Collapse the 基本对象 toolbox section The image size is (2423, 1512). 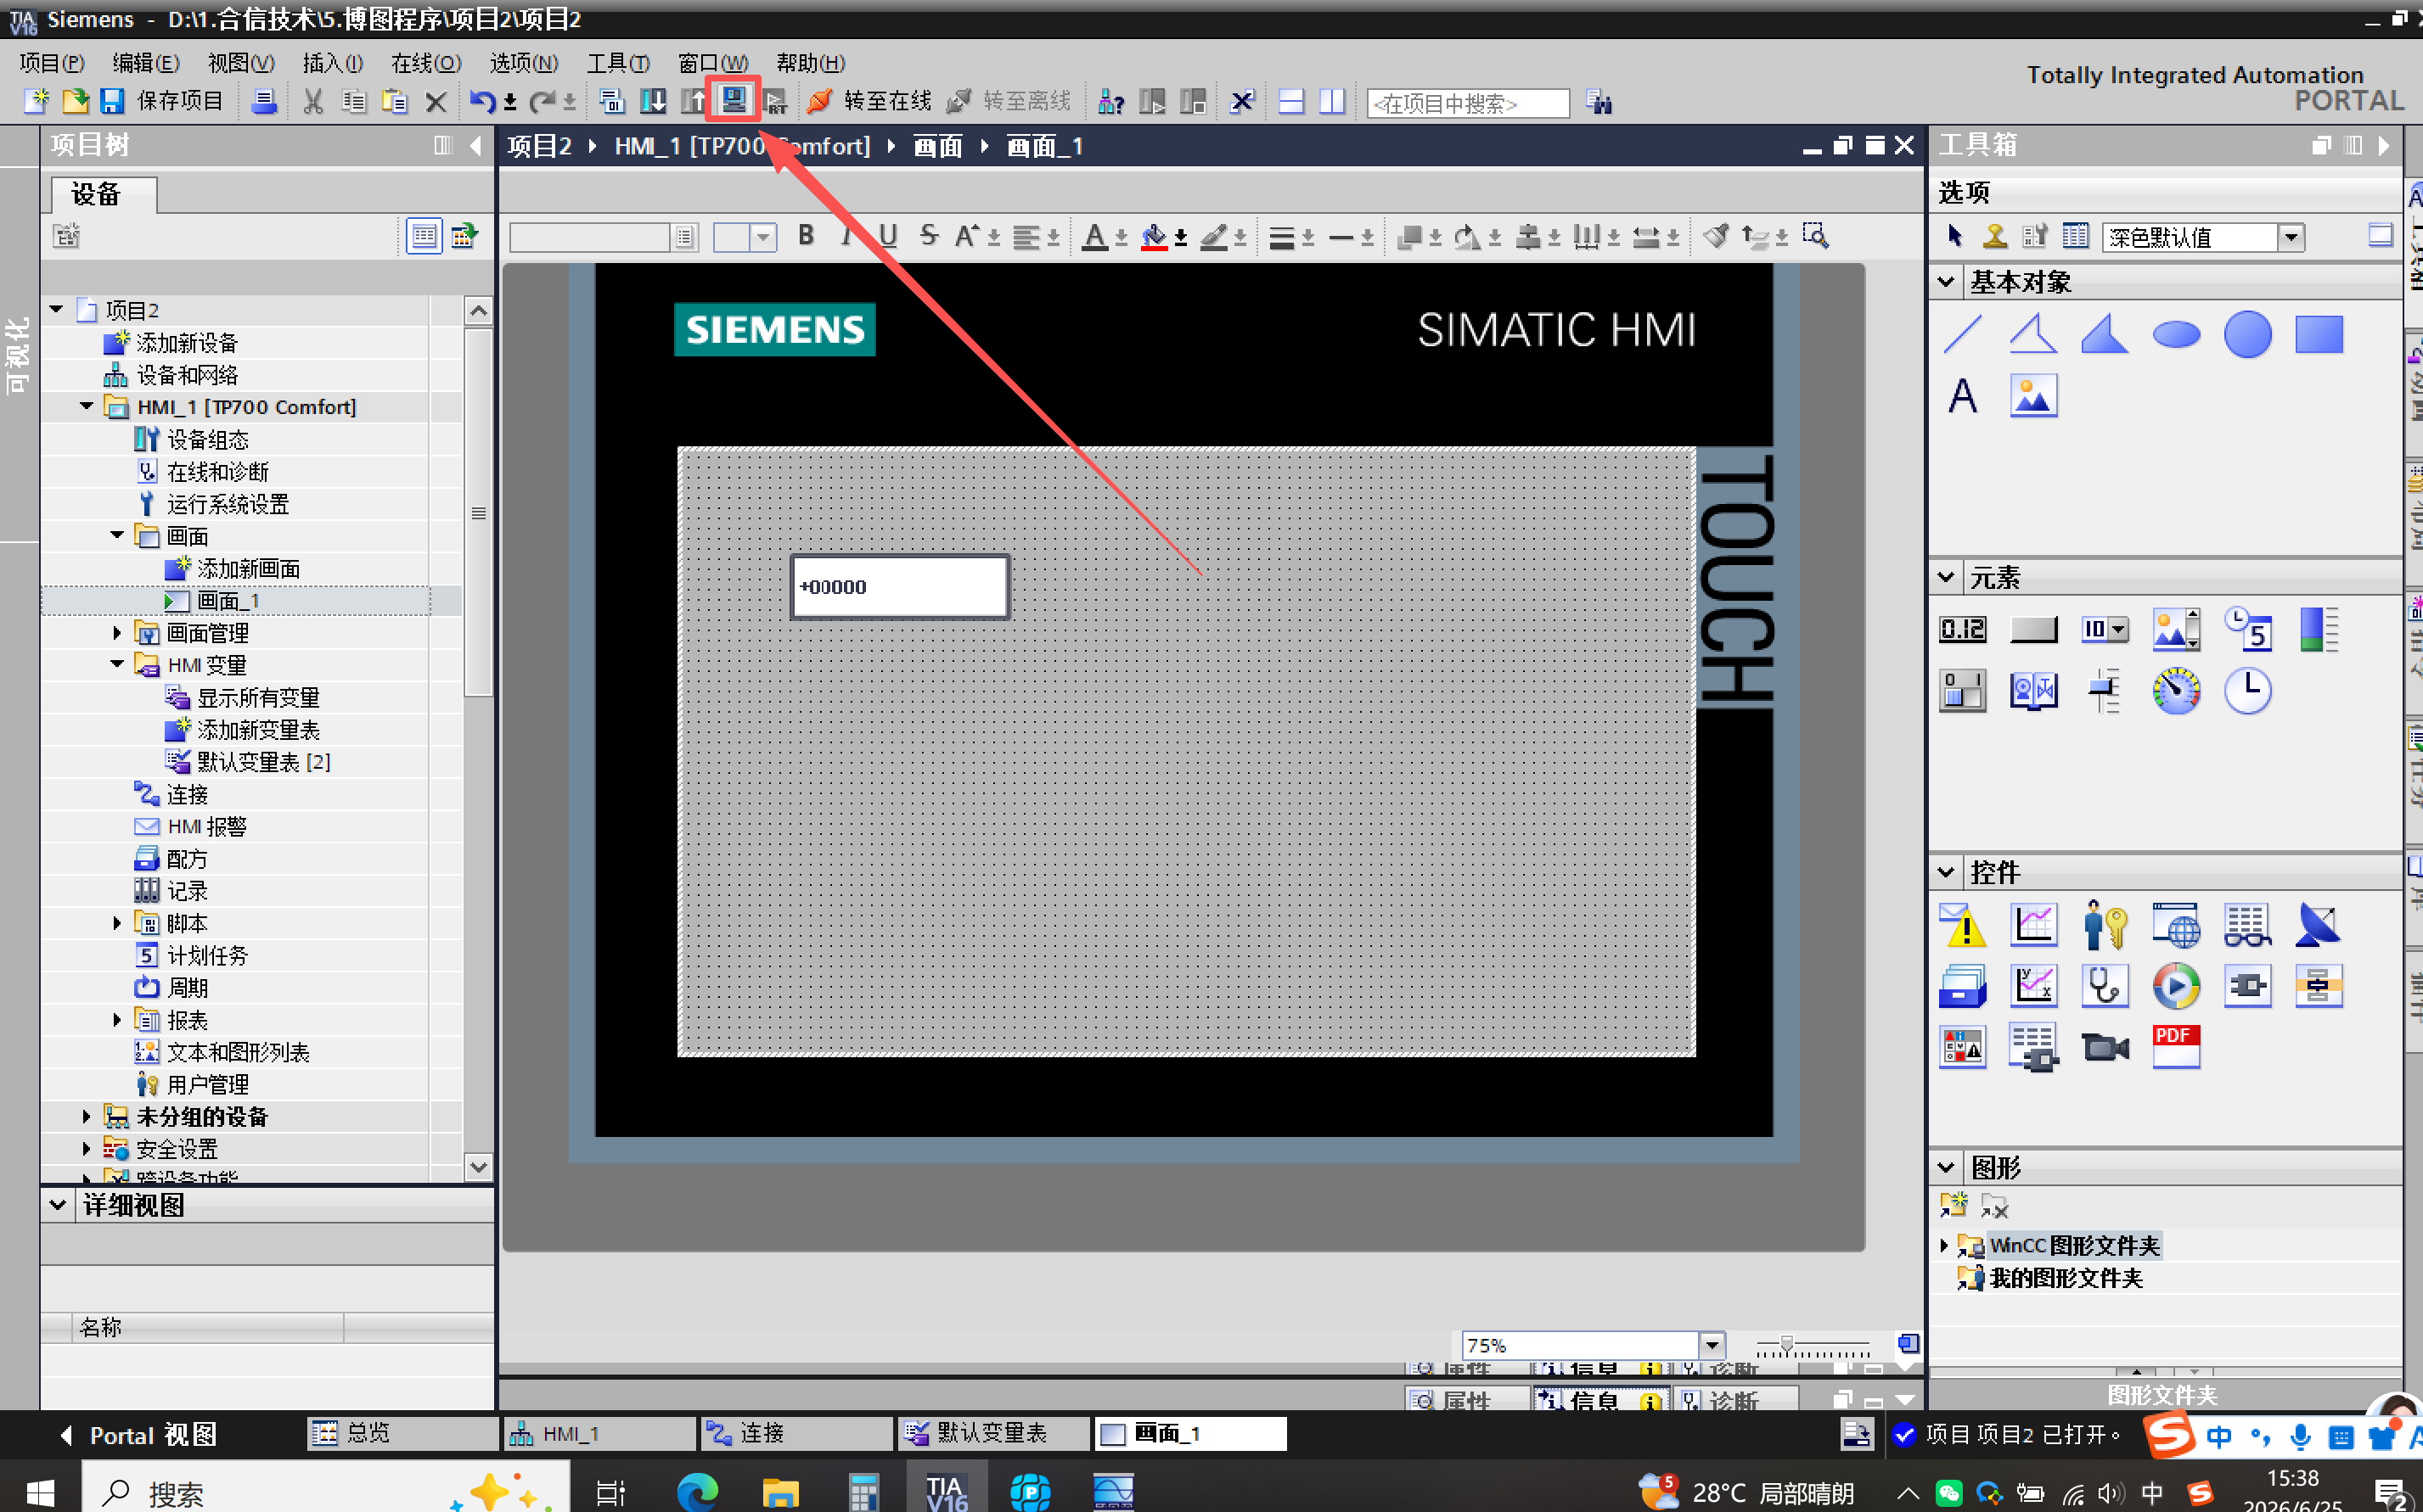tap(1946, 282)
